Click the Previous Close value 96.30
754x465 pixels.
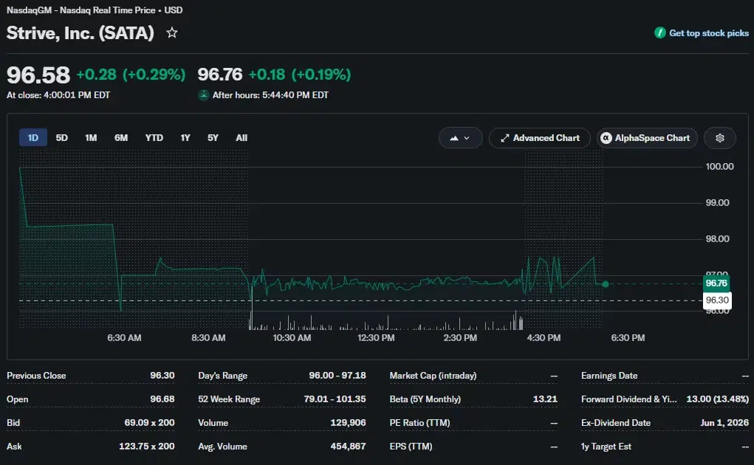pos(162,375)
